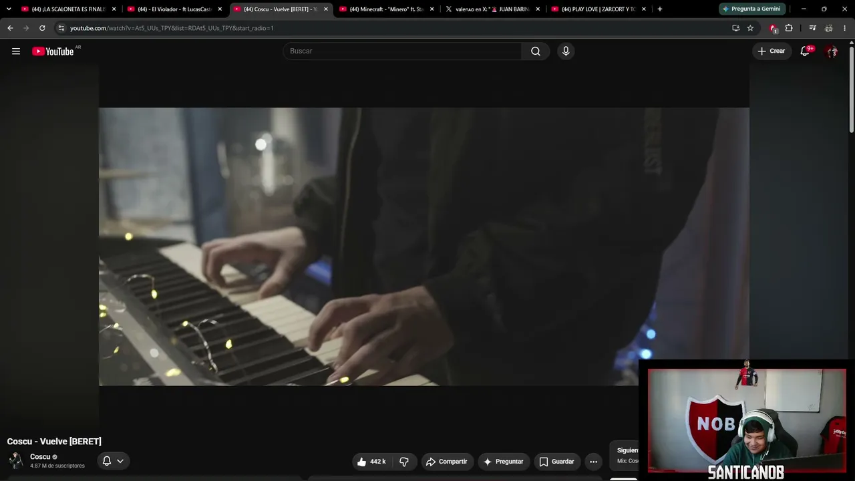
Task: Click the Crear button
Action: [772, 51]
